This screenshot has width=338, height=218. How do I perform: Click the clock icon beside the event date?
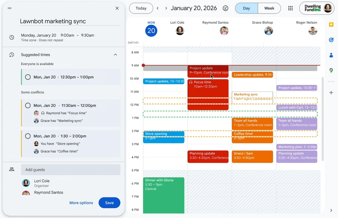coord(12,37)
